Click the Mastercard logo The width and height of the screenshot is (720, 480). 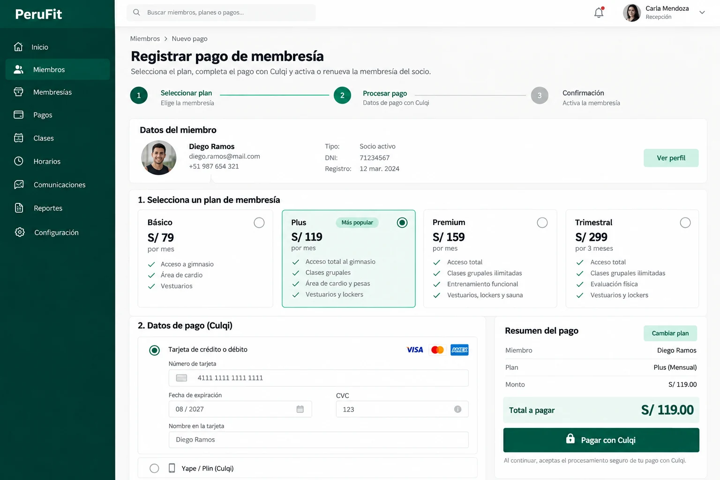tap(437, 350)
